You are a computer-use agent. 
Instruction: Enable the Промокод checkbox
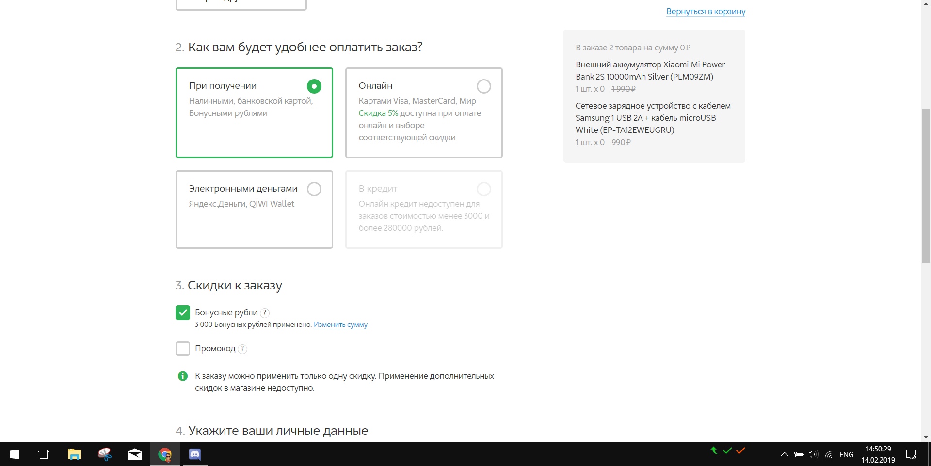[x=183, y=349]
